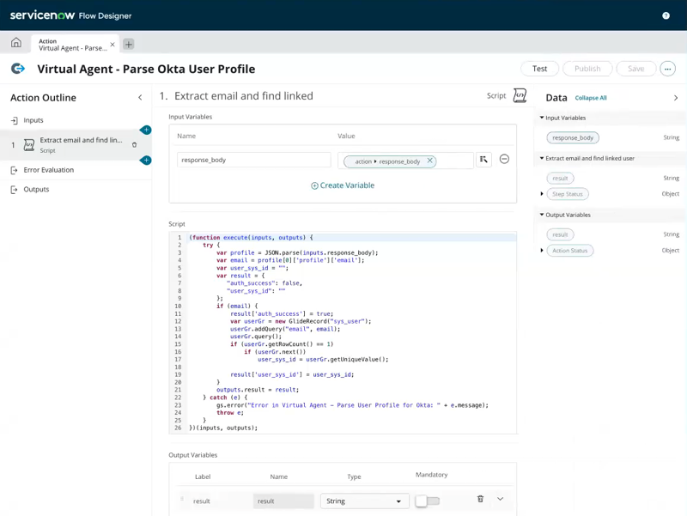The width and height of the screenshot is (687, 516).
Task: Open the data pill picker icon
Action: click(x=483, y=160)
